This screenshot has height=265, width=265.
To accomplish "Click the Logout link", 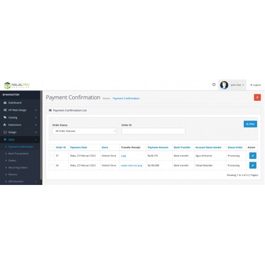I will click(x=255, y=85).
